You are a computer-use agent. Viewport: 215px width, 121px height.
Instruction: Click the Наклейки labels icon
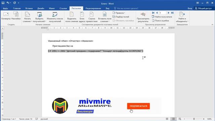[16, 16]
